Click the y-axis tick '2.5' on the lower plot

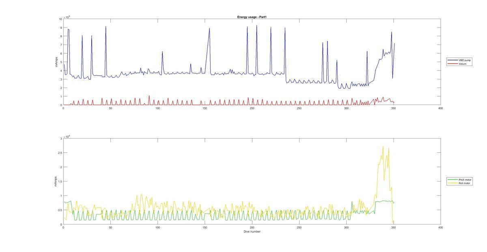(x=60, y=153)
